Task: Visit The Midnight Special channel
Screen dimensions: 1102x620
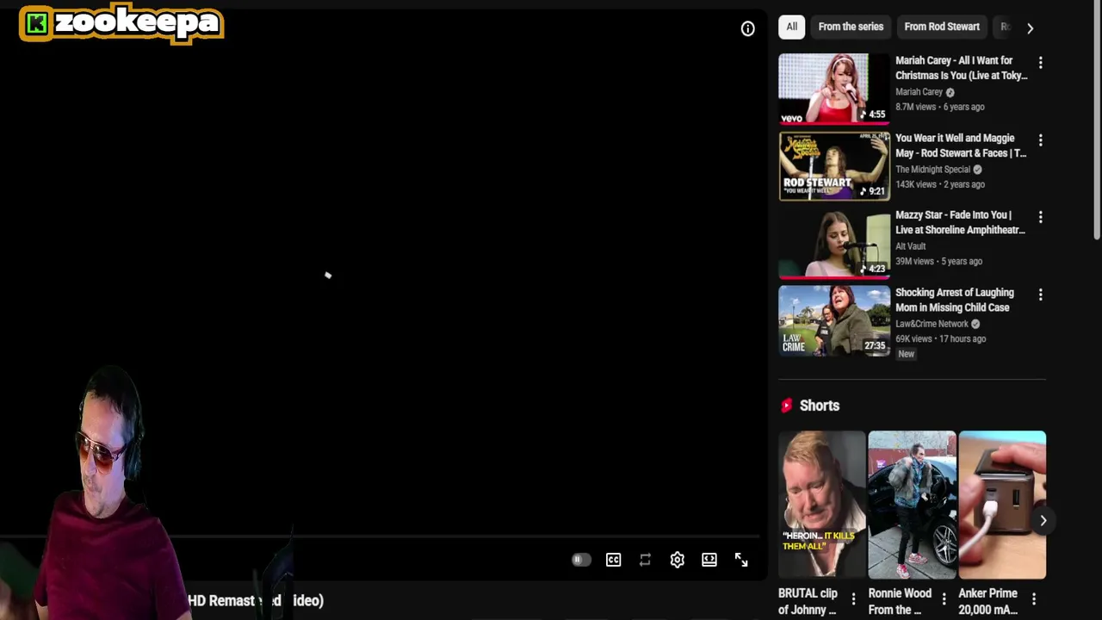Action: [932, 170]
